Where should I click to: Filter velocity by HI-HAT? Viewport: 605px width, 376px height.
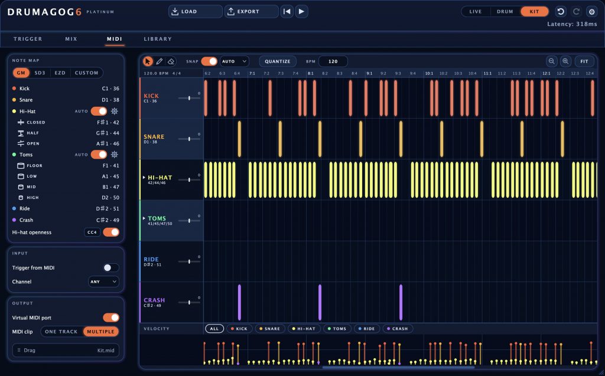pyautogui.click(x=304, y=329)
